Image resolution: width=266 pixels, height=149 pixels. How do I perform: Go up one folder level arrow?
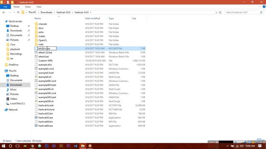click(x=18, y=12)
